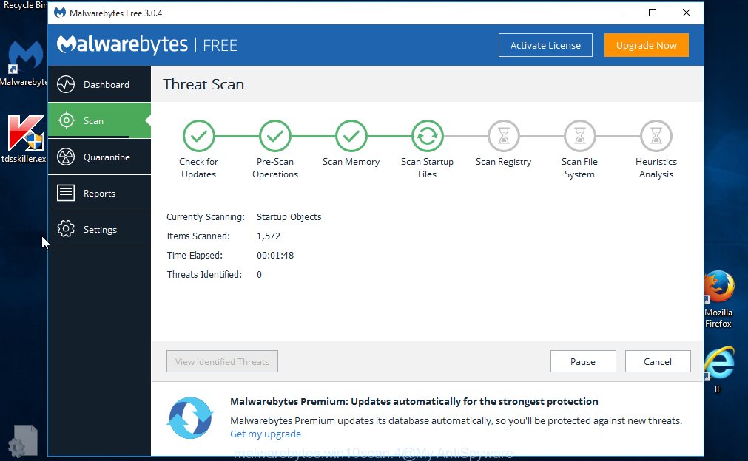Select the IE desktop shortcut

[719, 371]
